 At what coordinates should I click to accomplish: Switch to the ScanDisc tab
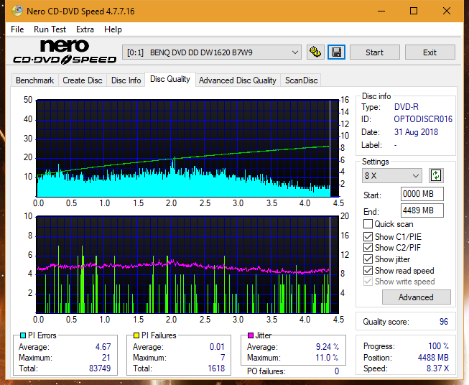pyautogui.click(x=301, y=80)
